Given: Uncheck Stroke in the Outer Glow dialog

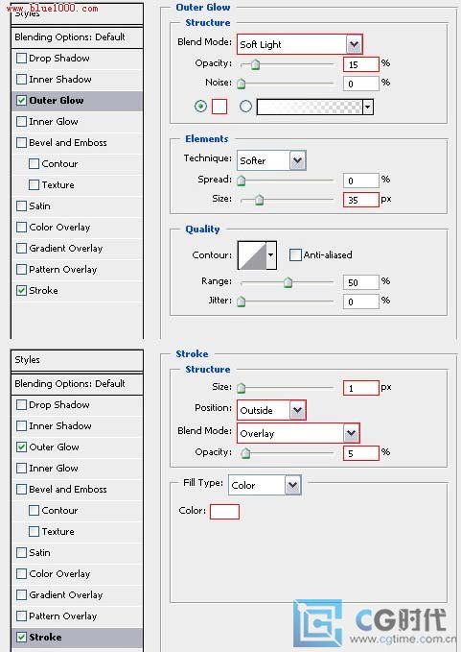Looking at the screenshot, I should (21, 290).
